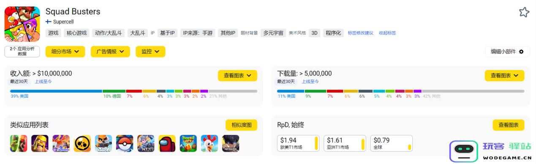Click the 类似应用列表 heading
This screenshot has height=164, width=536.
point(29,125)
